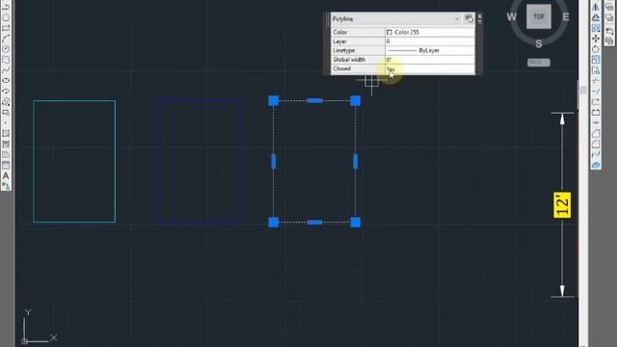
Task: Select the Multiline Text tool
Action: coord(6,175)
